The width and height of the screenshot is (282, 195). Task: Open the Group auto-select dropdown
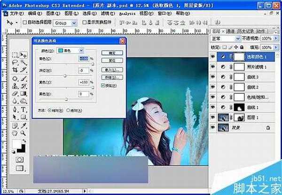tap(74, 23)
